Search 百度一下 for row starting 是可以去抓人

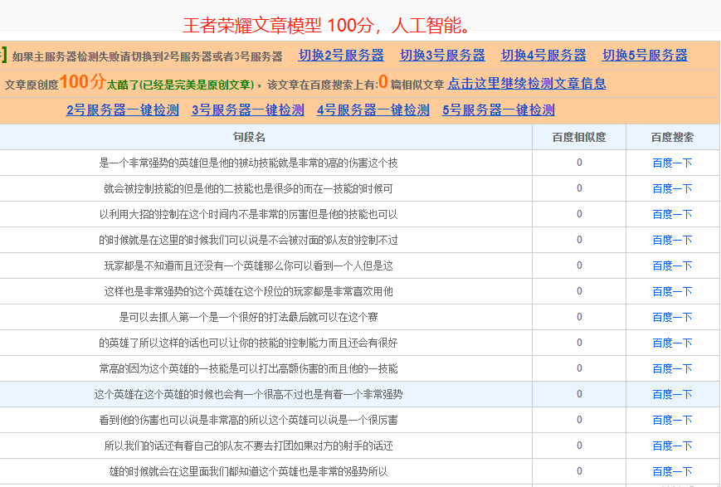click(672, 318)
